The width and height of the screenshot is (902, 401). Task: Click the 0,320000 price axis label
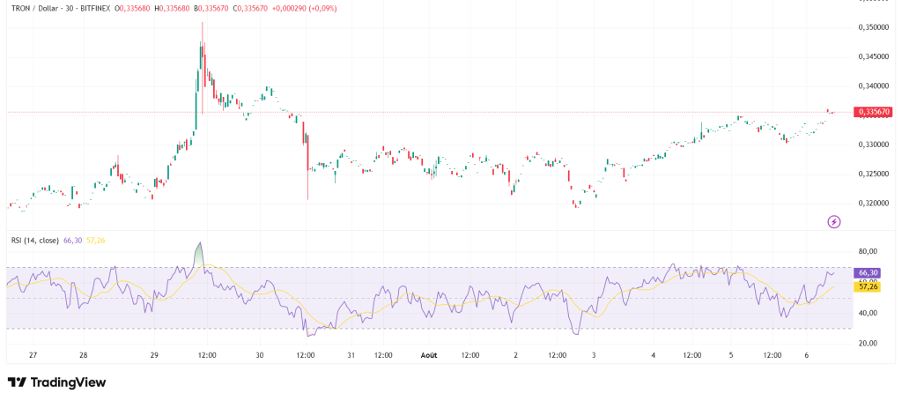[871, 203]
